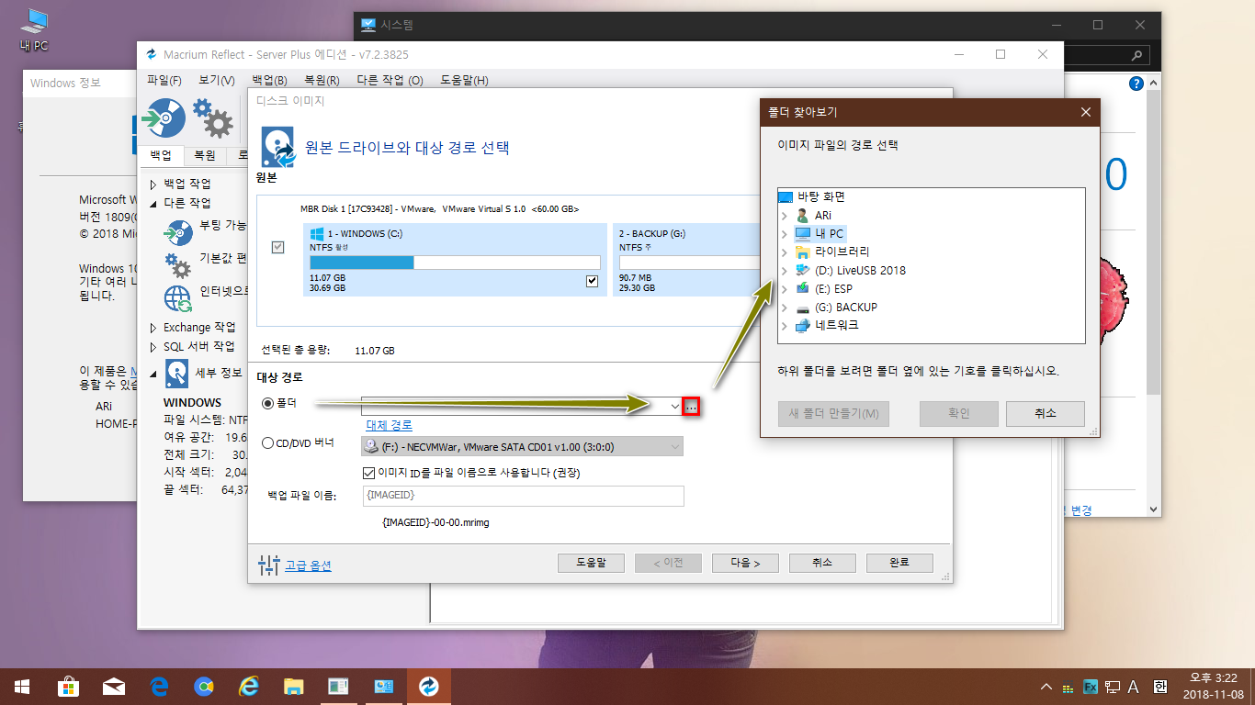Screen dimensions: 1255x705
Task: Click the gears defaults icon in Macrium toolbar
Action: pyautogui.click(x=213, y=117)
